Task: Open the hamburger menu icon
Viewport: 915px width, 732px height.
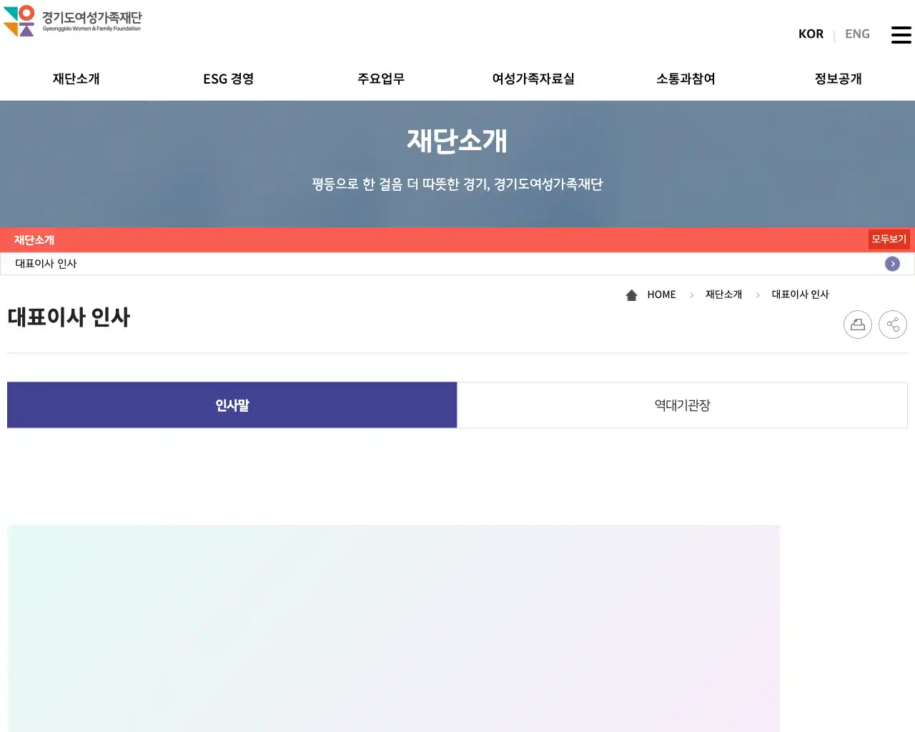Action: tap(901, 34)
